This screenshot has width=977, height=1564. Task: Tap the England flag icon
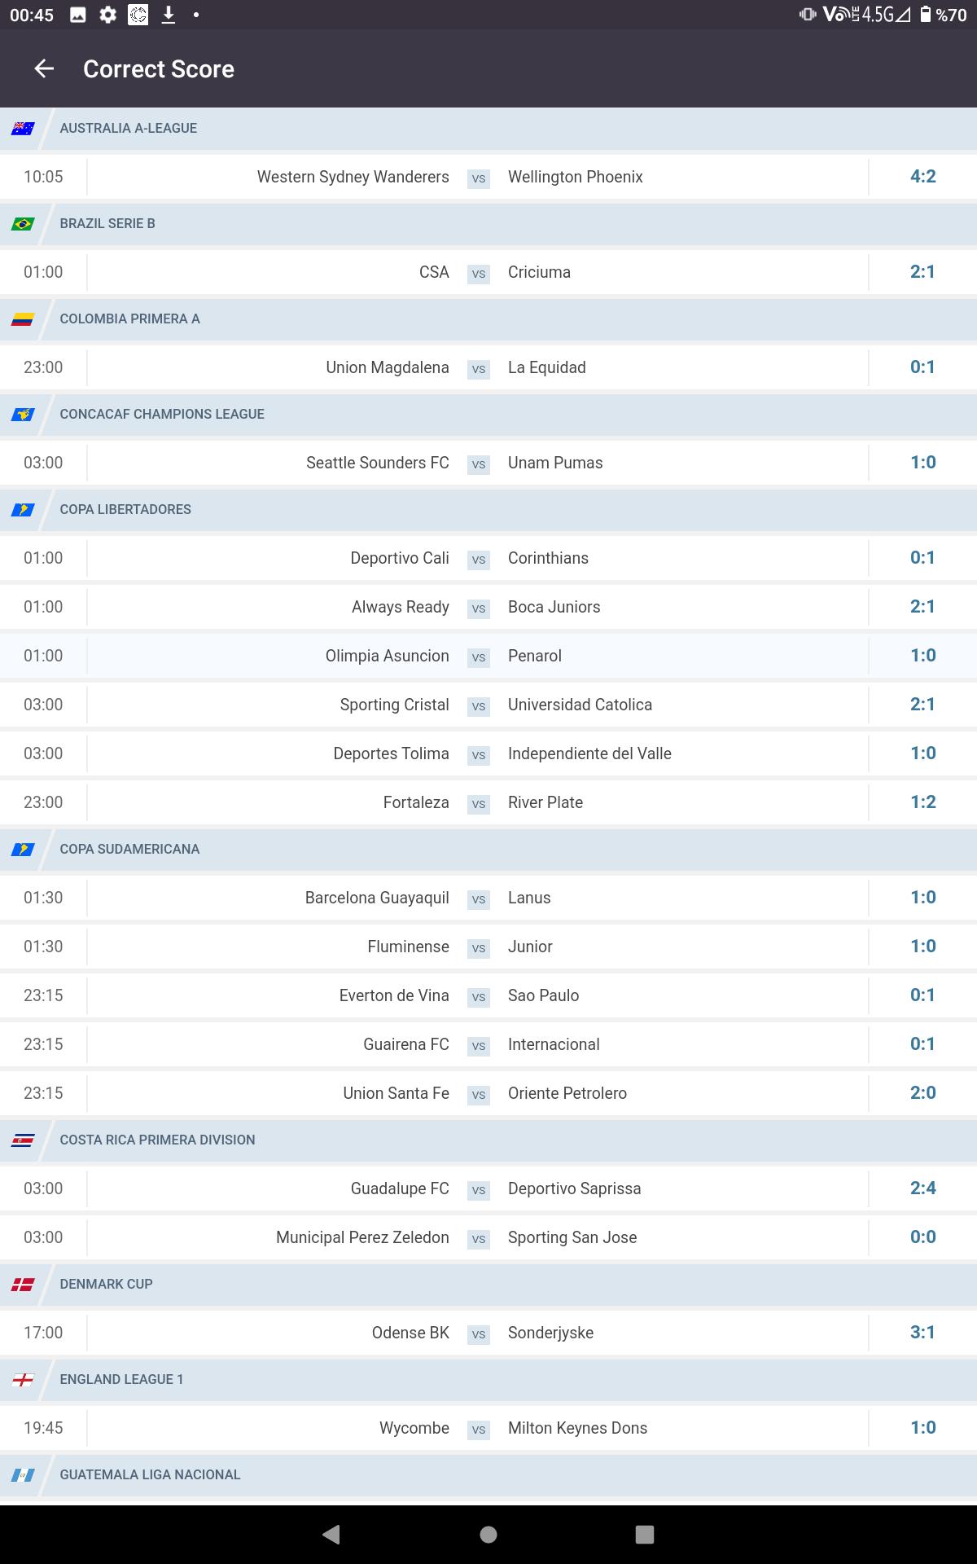click(x=23, y=1380)
